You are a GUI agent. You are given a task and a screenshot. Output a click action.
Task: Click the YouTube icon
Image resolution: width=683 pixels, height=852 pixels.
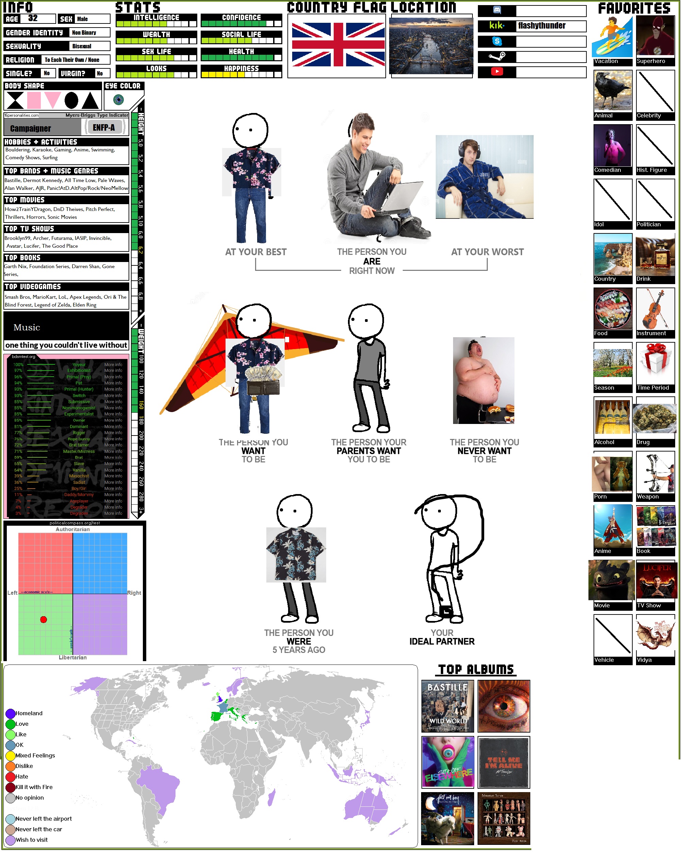coord(498,71)
